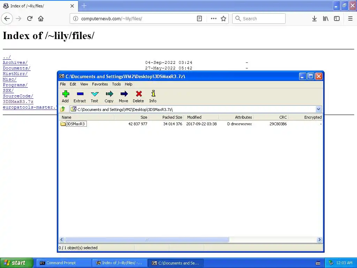This screenshot has width=357, height=268.
Task: Open the Favorites menu in 7-Zip
Action: [x=100, y=84]
